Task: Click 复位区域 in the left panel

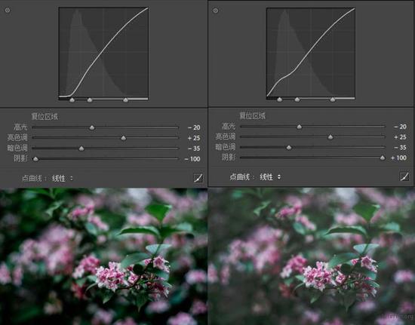Action: [45, 117]
